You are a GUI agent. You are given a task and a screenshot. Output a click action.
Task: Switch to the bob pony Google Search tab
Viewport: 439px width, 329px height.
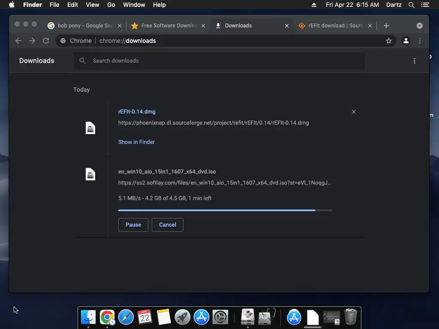[x=84, y=26]
